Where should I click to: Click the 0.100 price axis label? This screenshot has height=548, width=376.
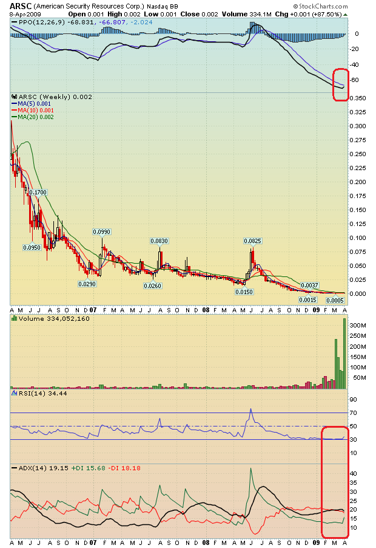pos(358,238)
